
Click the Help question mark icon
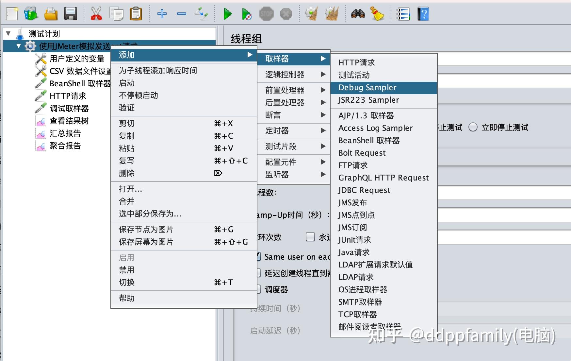tap(423, 13)
